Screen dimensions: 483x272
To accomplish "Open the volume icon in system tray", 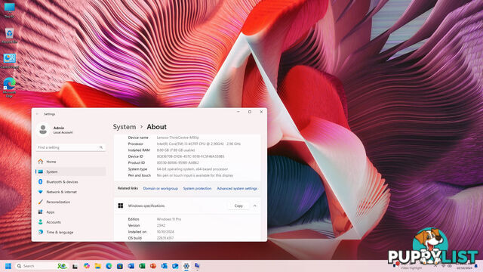I will (450, 265).
